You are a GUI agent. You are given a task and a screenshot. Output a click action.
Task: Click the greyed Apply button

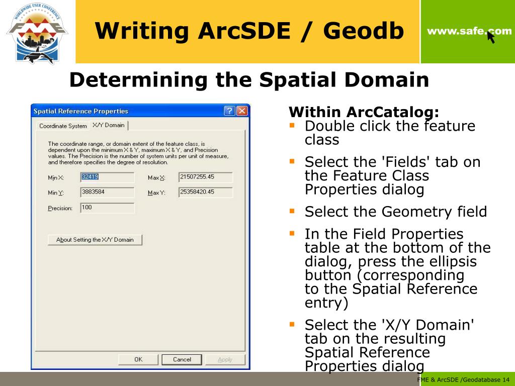click(x=225, y=359)
